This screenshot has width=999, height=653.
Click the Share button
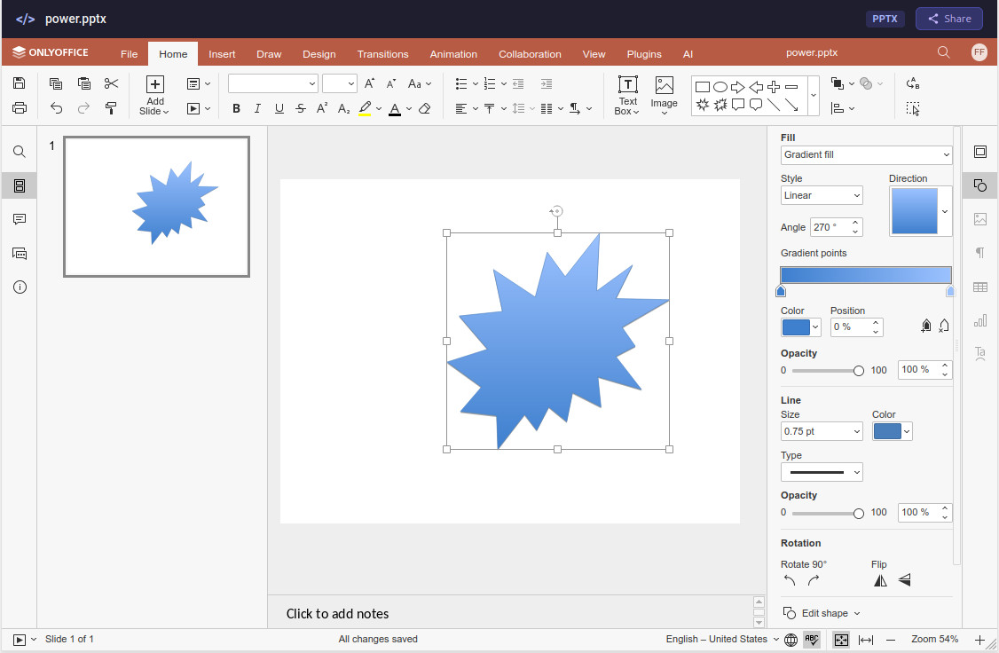pos(948,18)
